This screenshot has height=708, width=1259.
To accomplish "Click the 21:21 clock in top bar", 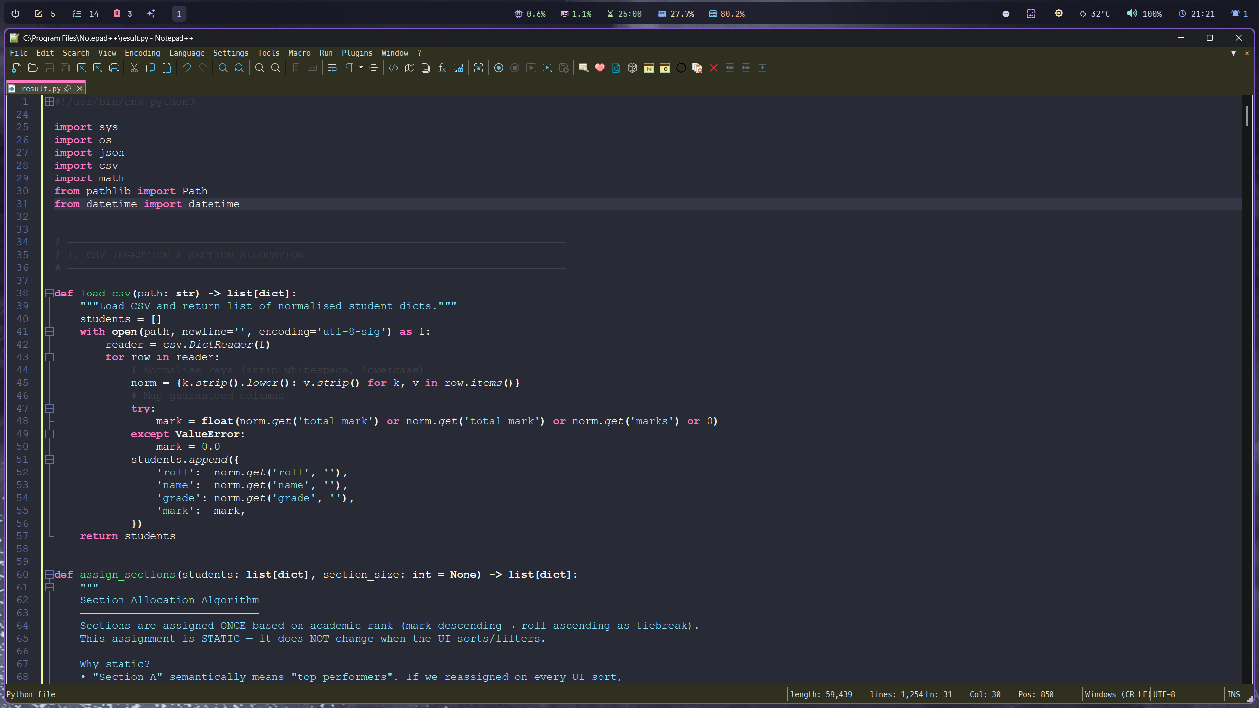I will click(1197, 14).
